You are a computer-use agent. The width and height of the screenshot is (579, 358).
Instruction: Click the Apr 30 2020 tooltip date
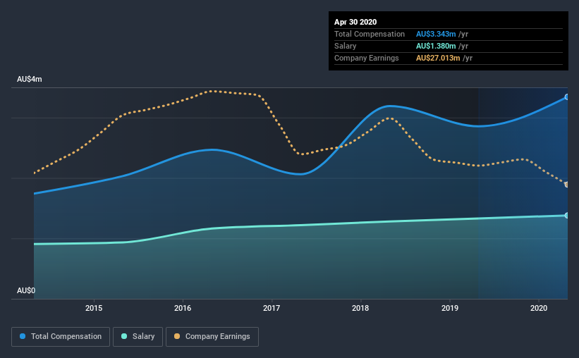point(355,22)
